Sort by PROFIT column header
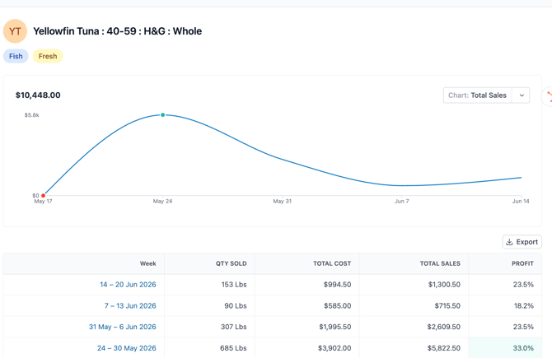This screenshot has height=358, width=552. tap(523, 263)
